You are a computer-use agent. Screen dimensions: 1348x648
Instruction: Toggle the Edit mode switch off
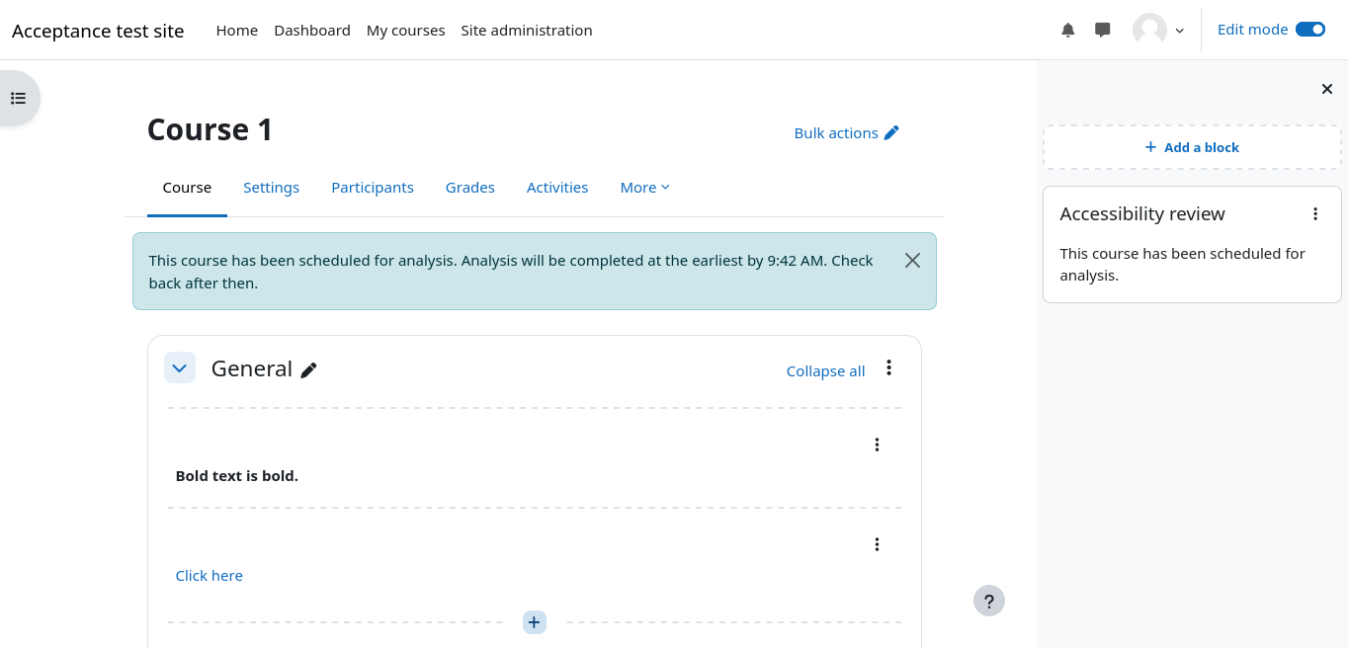1309,30
